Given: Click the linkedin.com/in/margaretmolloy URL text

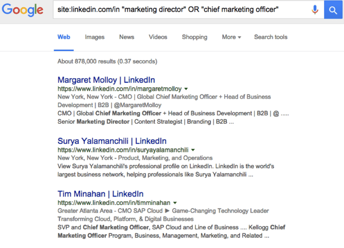Looking at the screenshot, I should [x=119, y=89].
